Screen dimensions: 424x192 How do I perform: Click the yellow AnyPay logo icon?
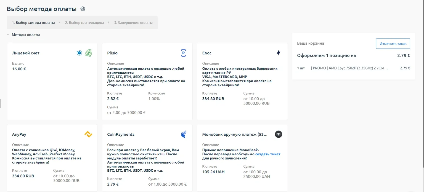click(88, 134)
